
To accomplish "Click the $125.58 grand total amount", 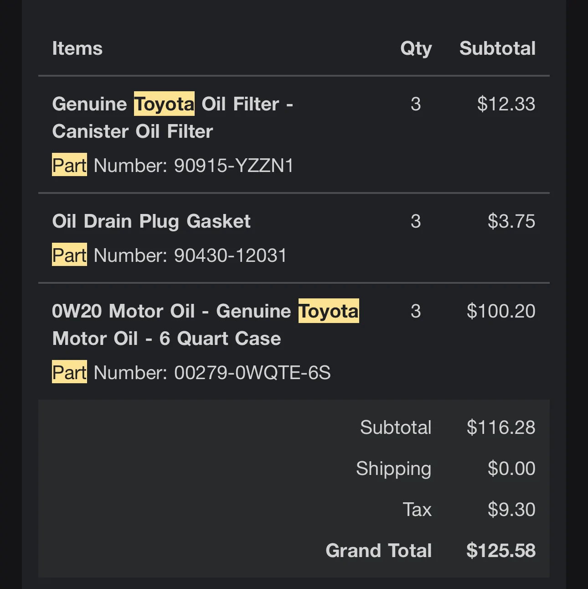I will (x=501, y=551).
